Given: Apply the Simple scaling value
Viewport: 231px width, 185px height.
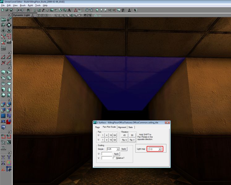Looking at the screenshot, I should tap(124, 149).
